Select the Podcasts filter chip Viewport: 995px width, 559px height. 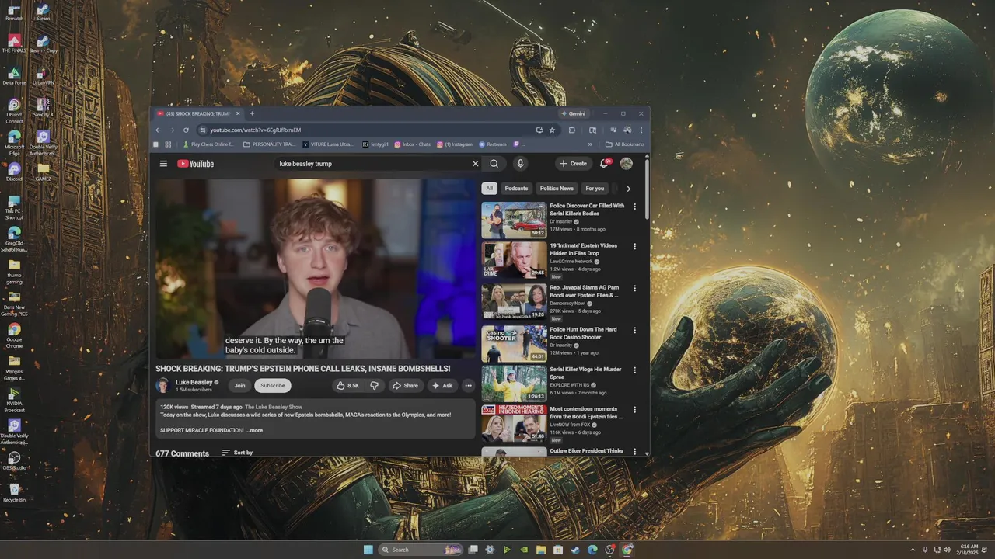(x=516, y=189)
